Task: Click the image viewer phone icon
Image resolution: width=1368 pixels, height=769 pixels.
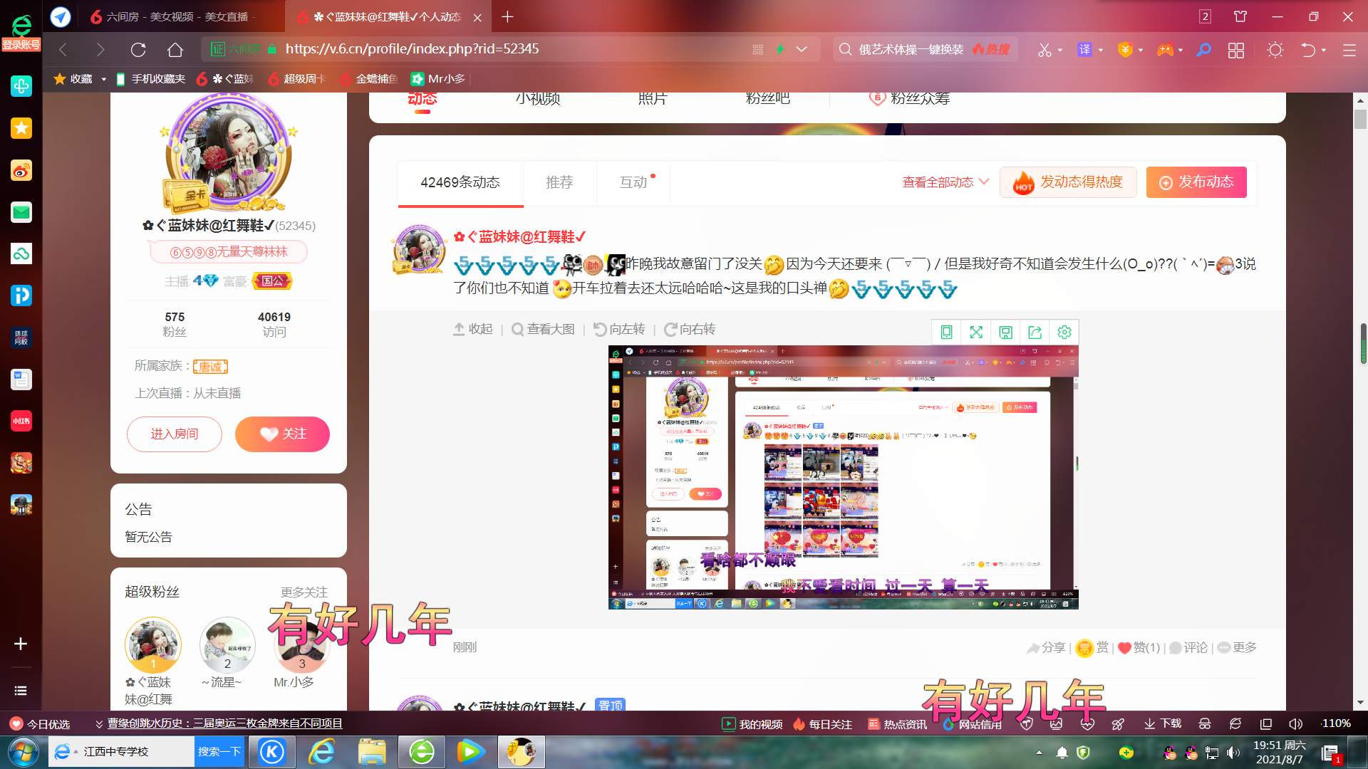Action: pyautogui.click(x=947, y=333)
